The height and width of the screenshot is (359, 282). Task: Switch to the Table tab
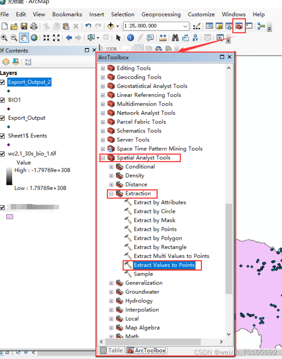[112, 350]
